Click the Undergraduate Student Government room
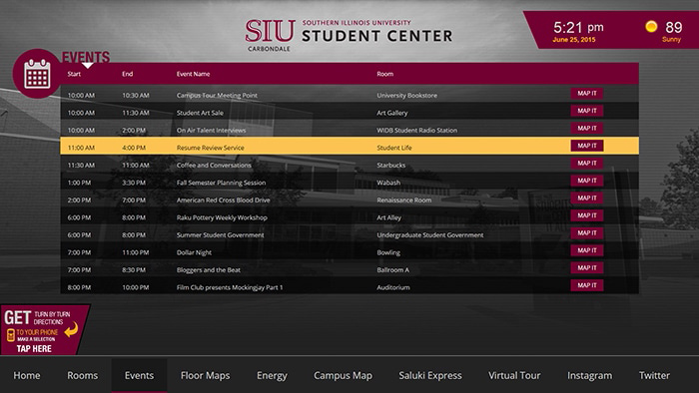699x393 pixels. 430,235
